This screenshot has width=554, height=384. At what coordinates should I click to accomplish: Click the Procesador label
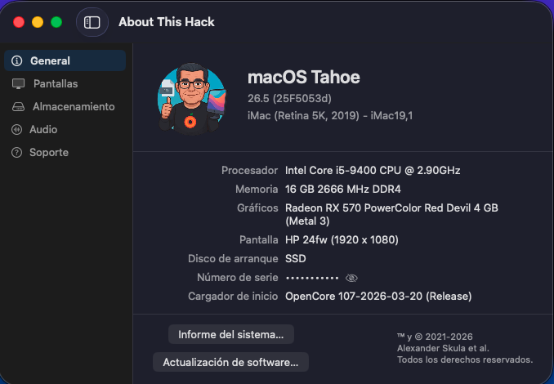click(x=249, y=171)
